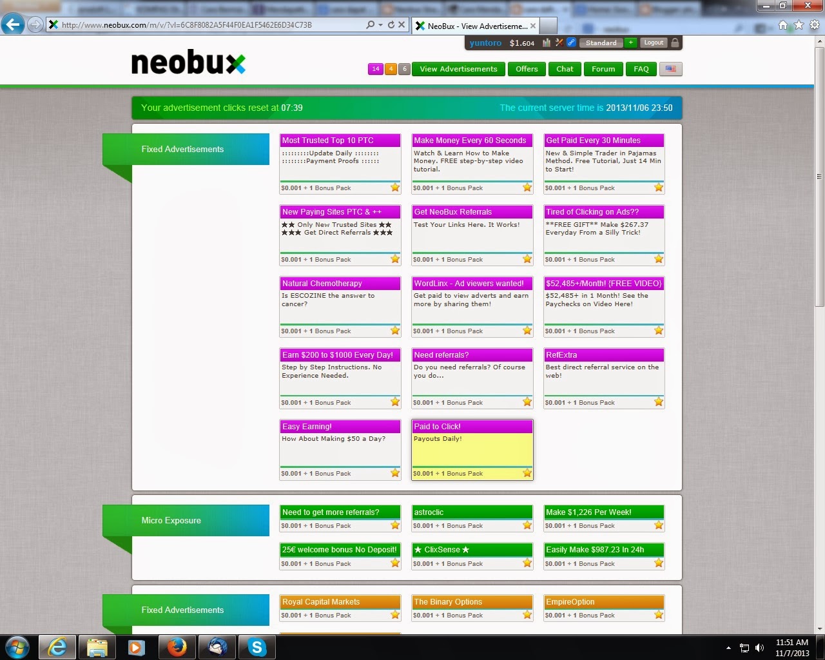Favorite the astroclic ad
This screenshot has height=660, width=825.
527,525
